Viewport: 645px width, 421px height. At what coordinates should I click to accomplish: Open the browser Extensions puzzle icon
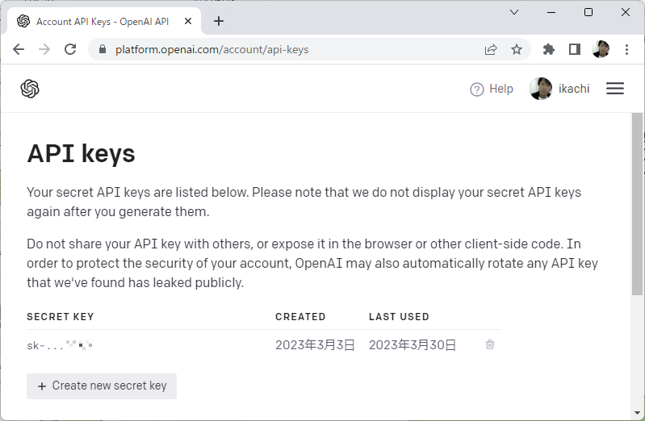pyautogui.click(x=549, y=49)
